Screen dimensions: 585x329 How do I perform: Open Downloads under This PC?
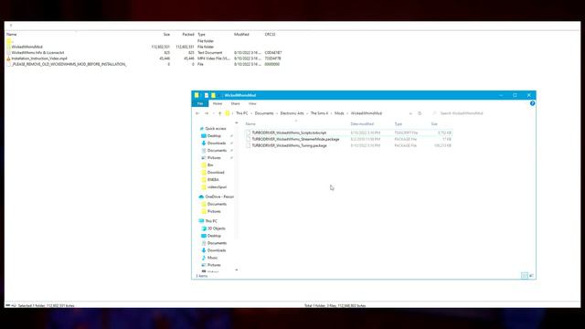217,250
